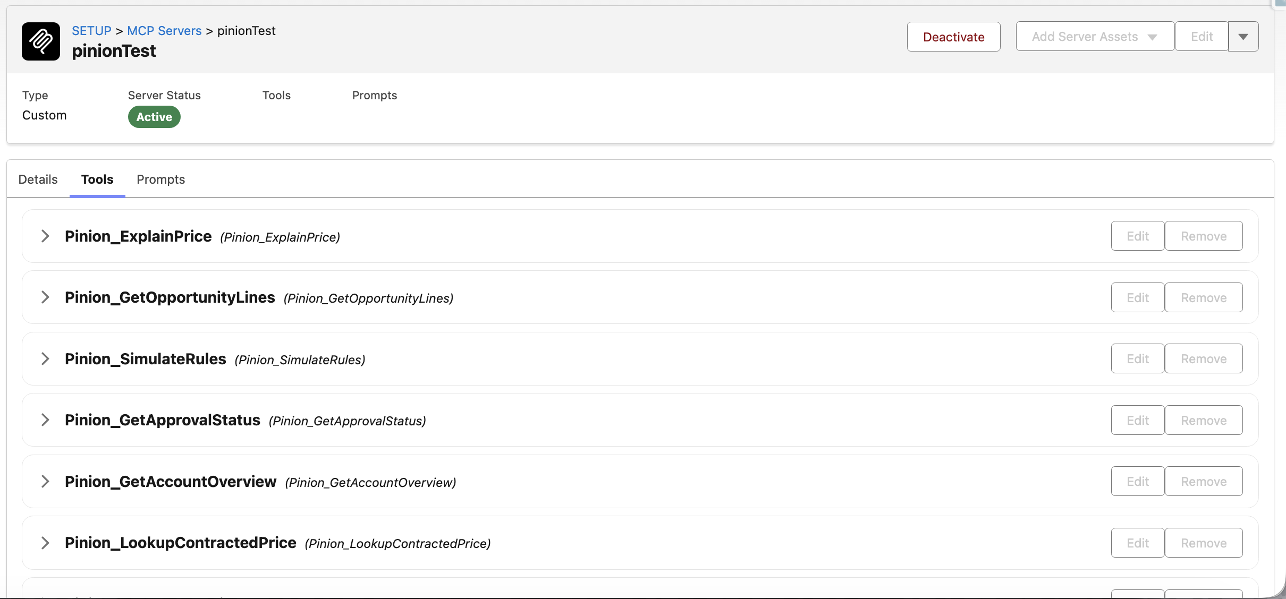Screen dimensions: 1286x599
Task: Edit the Pinion_GetApprovalStatus tool
Action: (1138, 420)
